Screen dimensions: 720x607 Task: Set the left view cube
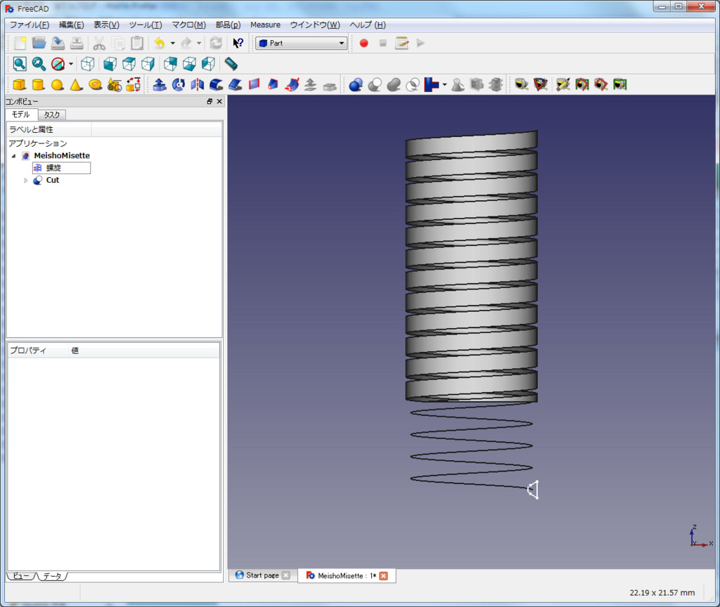tap(208, 64)
